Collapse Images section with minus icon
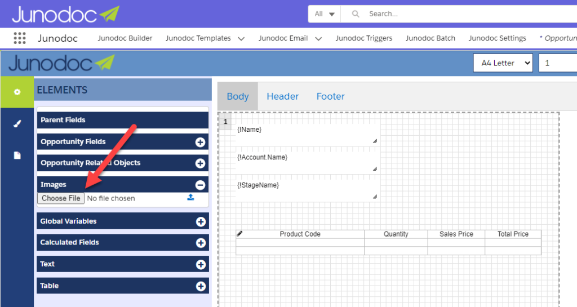This screenshot has height=307, width=577. click(200, 185)
